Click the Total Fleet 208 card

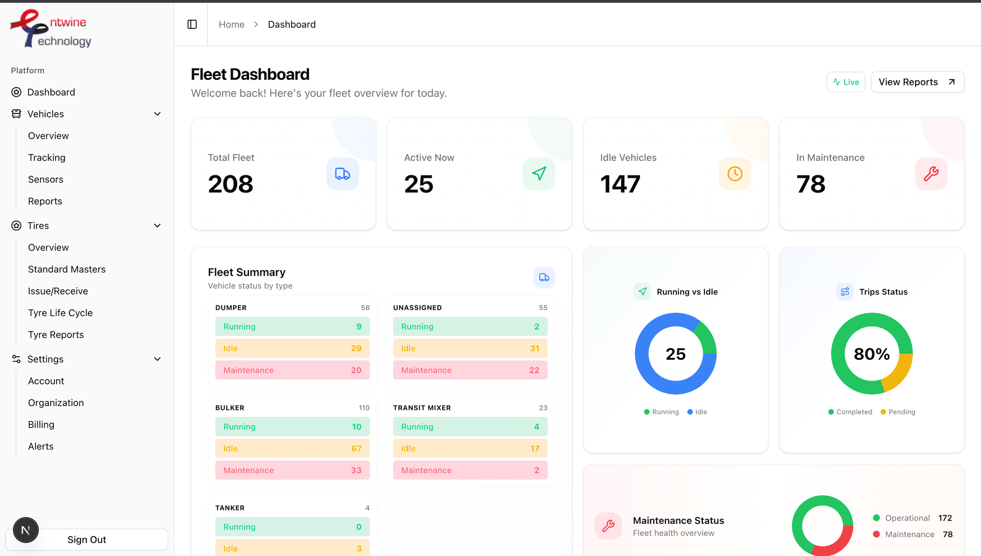click(x=284, y=174)
